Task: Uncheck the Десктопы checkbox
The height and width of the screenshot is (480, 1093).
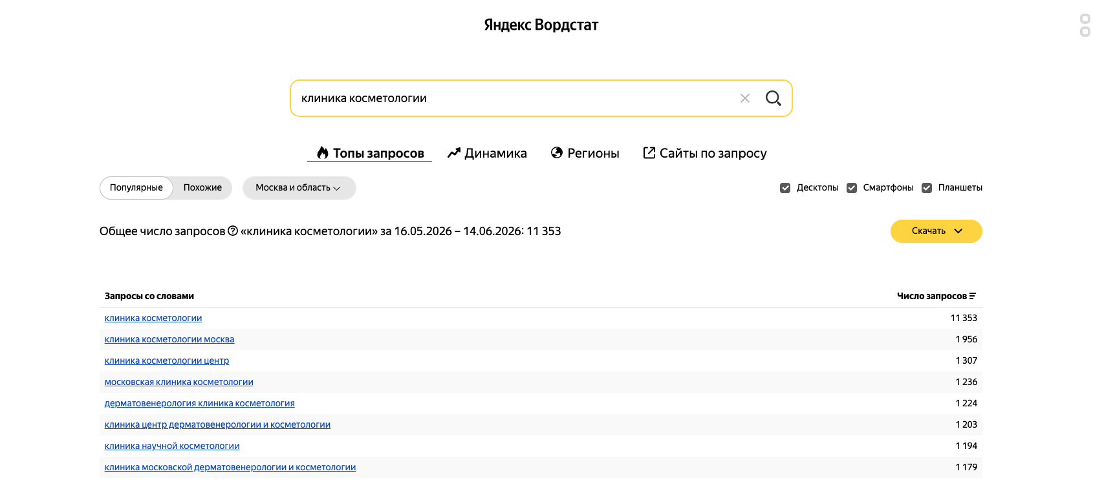Action: (x=785, y=188)
